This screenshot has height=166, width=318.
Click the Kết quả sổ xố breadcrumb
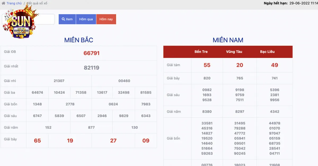(x=37, y=3)
